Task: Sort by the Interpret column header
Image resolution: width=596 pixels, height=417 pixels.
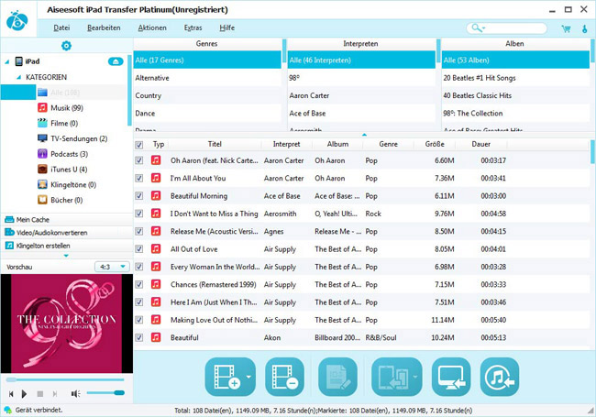Action: point(286,144)
